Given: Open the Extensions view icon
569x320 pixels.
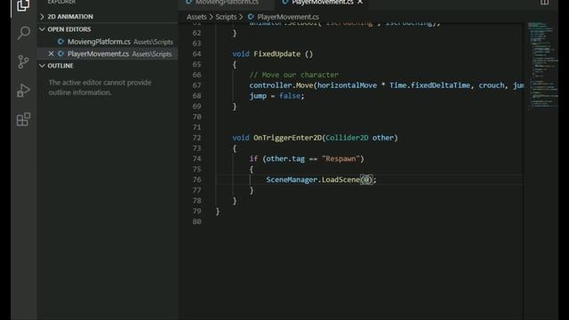Looking at the screenshot, I should (x=23, y=119).
